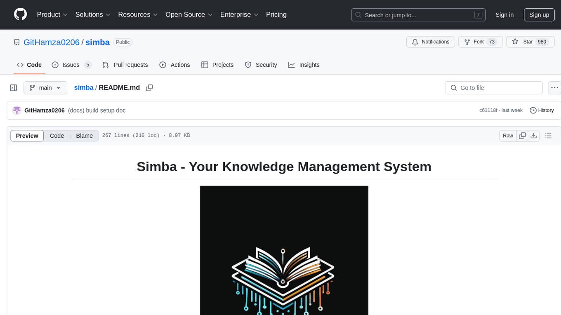Switch to the Code tab

pos(29,65)
